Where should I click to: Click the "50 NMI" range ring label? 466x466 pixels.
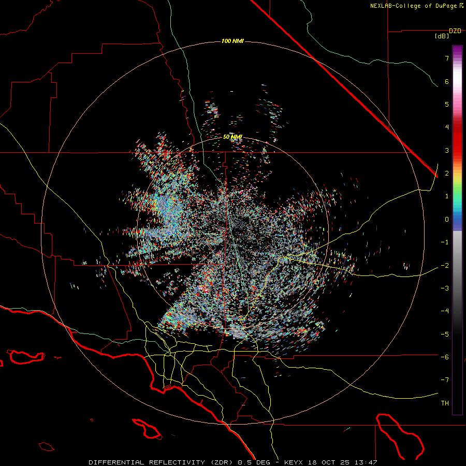[x=232, y=137]
